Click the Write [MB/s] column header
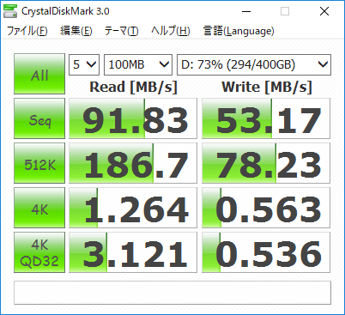 pyautogui.click(x=266, y=87)
